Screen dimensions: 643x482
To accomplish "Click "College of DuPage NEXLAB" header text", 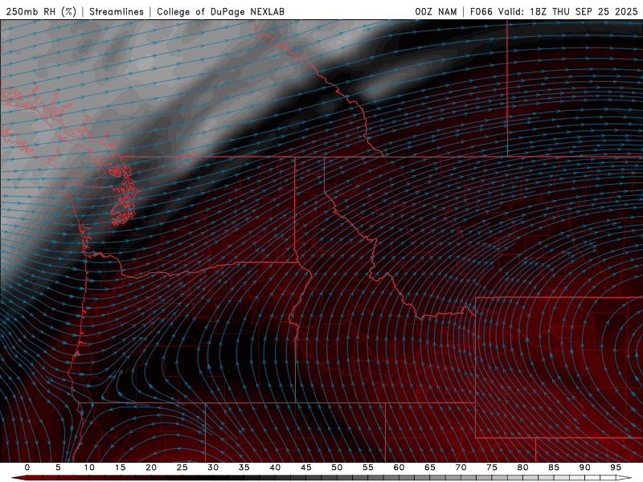I will pos(220,11).
